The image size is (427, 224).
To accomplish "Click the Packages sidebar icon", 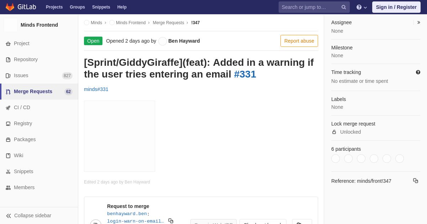I will pyautogui.click(x=8, y=140).
